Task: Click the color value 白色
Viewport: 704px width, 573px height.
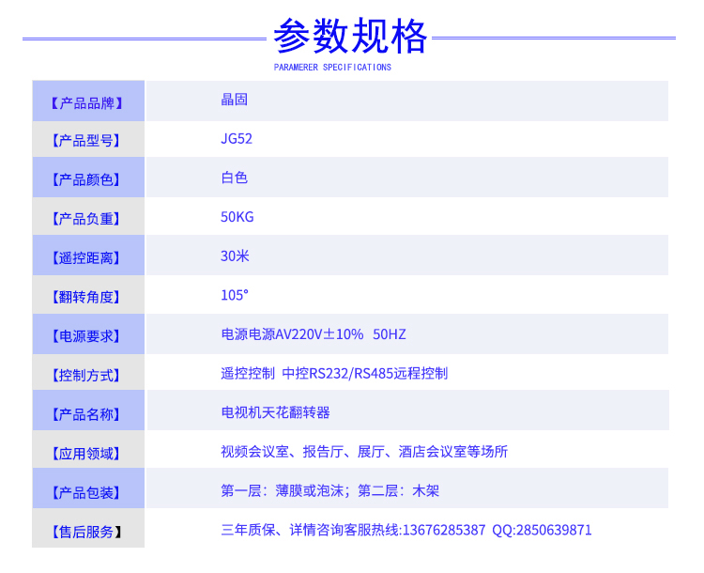Action: pos(234,178)
